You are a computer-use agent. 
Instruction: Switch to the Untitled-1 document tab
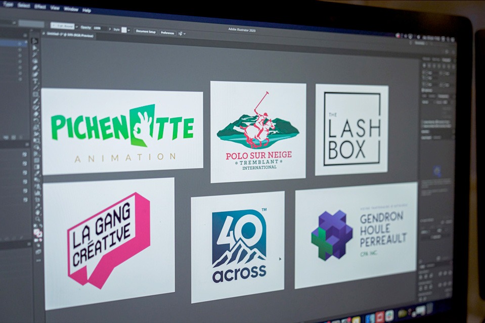(x=69, y=35)
